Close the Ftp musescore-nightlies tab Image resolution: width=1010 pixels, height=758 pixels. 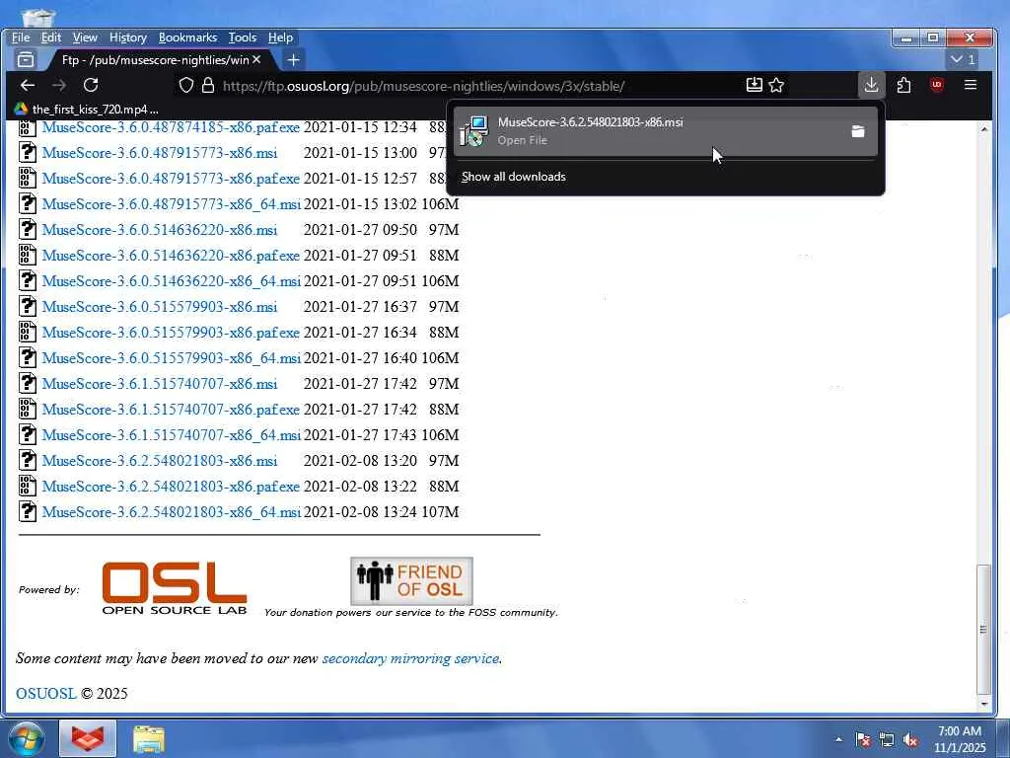pyautogui.click(x=256, y=59)
